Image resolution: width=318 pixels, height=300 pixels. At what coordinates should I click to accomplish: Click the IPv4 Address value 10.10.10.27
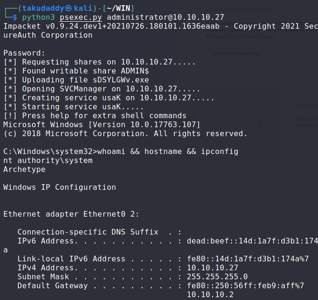coord(212,268)
